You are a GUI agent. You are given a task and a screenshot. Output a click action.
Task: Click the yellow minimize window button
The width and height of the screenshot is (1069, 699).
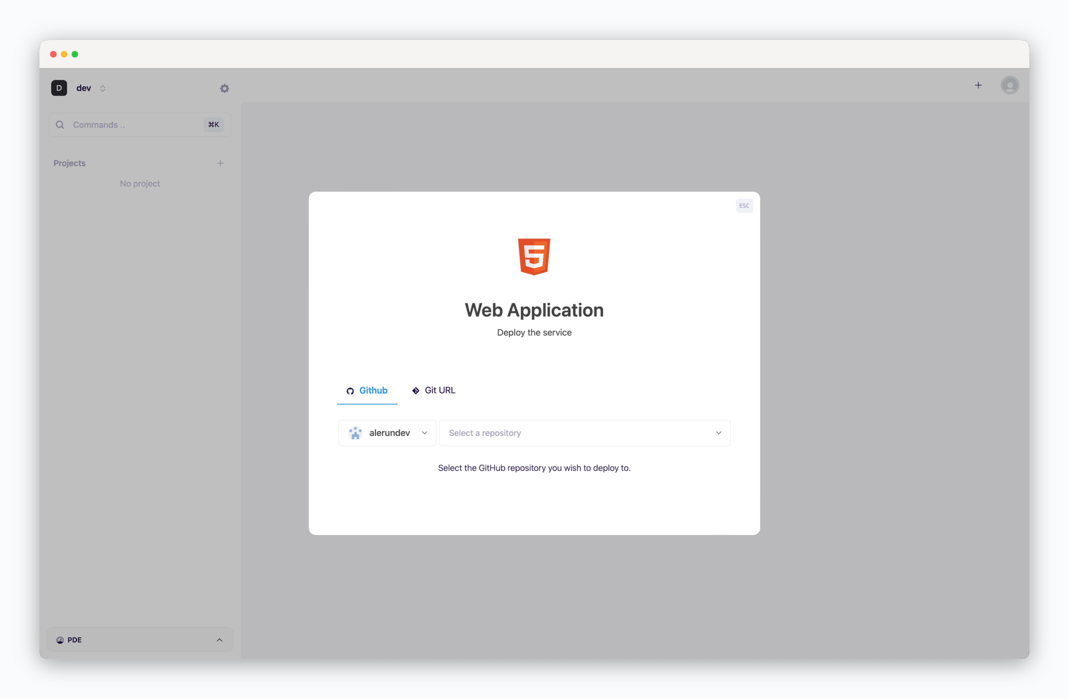[x=64, y=54]
